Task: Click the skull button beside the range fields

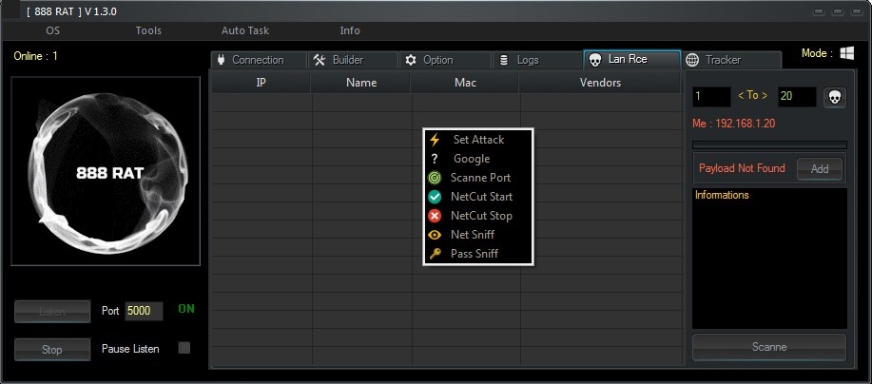Action: pyautogui.click(x=835, y=97)
